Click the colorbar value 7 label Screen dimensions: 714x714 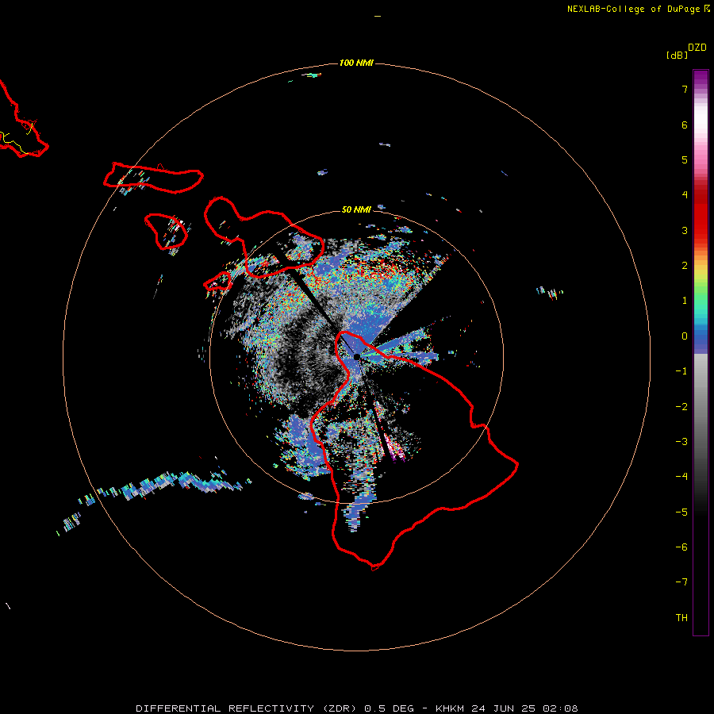tap(685, 89)
